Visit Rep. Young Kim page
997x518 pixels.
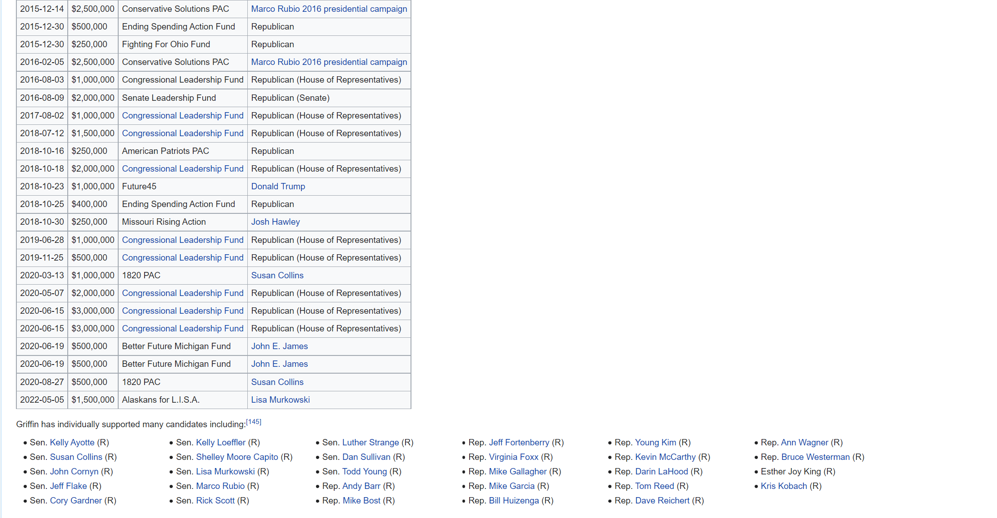656,442
